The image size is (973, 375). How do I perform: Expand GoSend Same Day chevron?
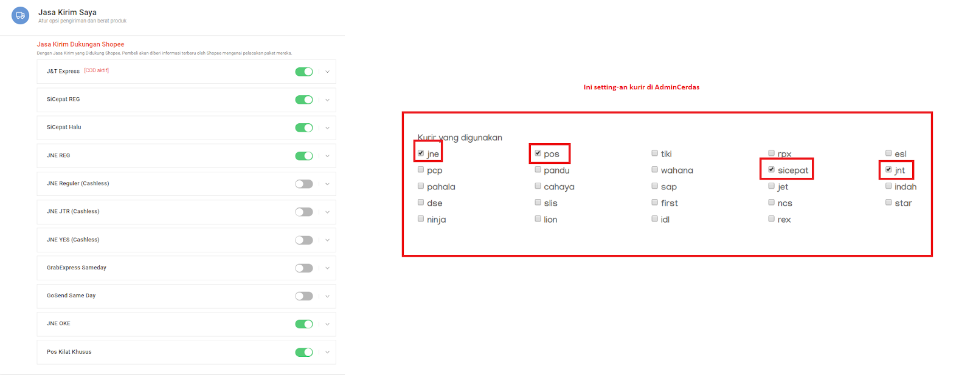tap(327, 296)
